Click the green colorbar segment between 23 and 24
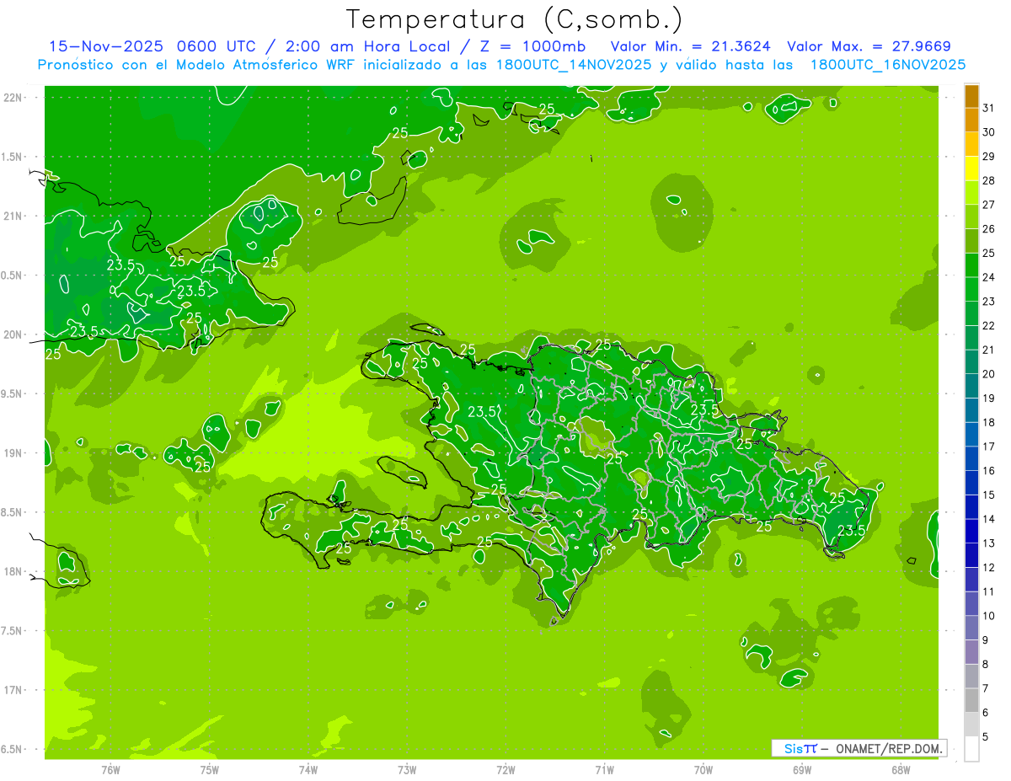This screenshot has height=781, width=1011. click(x=972, y=289)
